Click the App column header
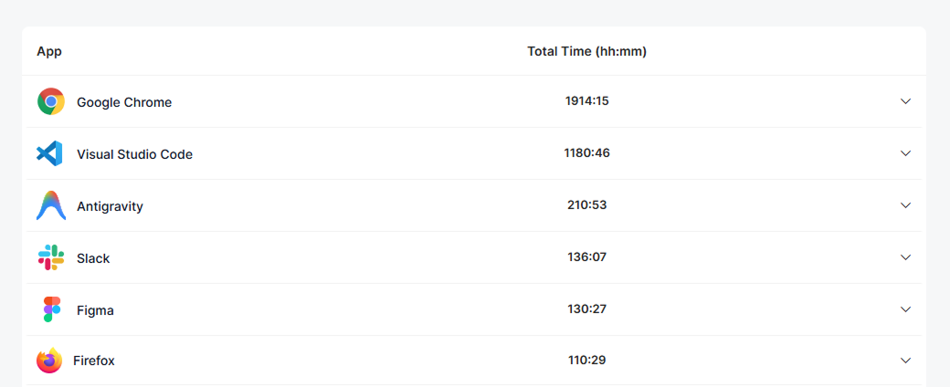950x387 pixels. coord(49,51)
